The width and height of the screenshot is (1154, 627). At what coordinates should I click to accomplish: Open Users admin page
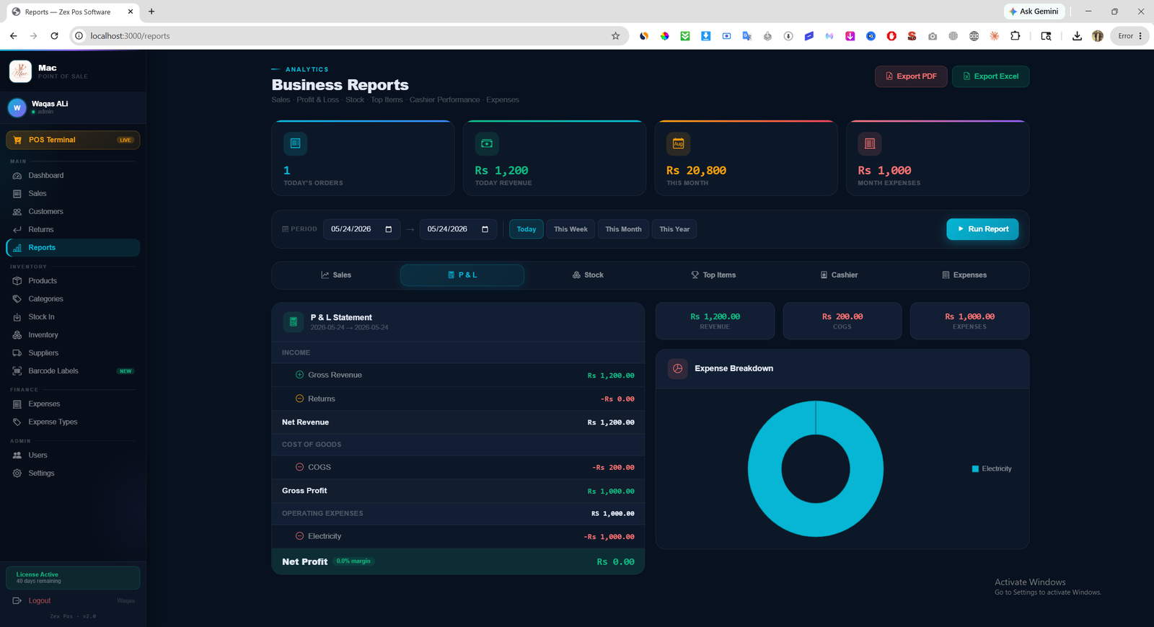click(x=72, y=455)
